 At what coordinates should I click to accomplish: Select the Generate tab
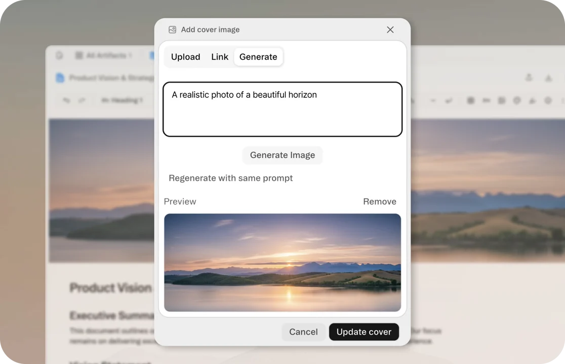(258, 57)
